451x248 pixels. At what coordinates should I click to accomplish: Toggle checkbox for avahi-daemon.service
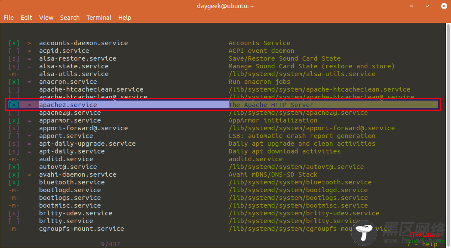[x=14, y=175]
